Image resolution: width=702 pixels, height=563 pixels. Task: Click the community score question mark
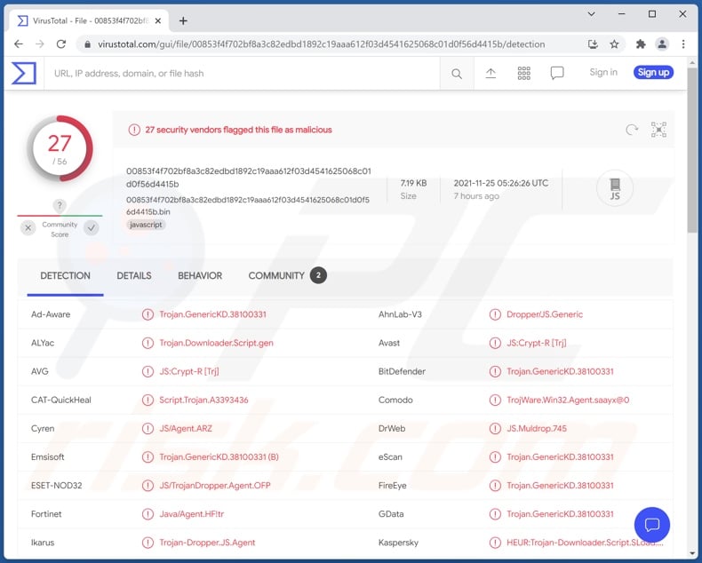click(60, 205)
